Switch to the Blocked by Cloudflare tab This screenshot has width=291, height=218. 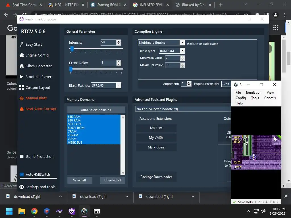click(x=194, y=5)
